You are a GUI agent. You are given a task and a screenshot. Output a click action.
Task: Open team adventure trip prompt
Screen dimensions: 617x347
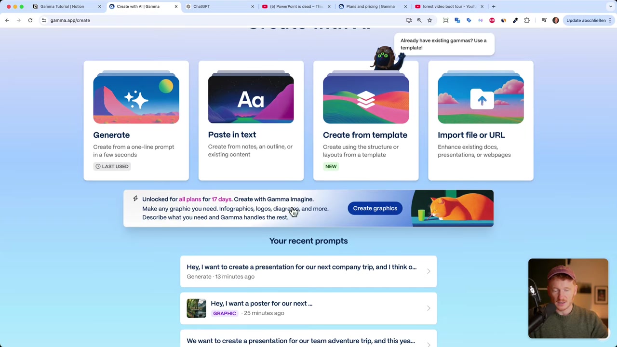click(x=308, y=339)
